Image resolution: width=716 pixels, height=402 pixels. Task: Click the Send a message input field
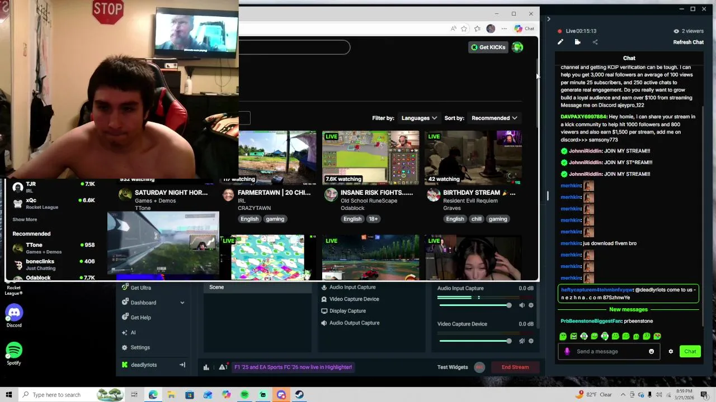click(610, 352)
